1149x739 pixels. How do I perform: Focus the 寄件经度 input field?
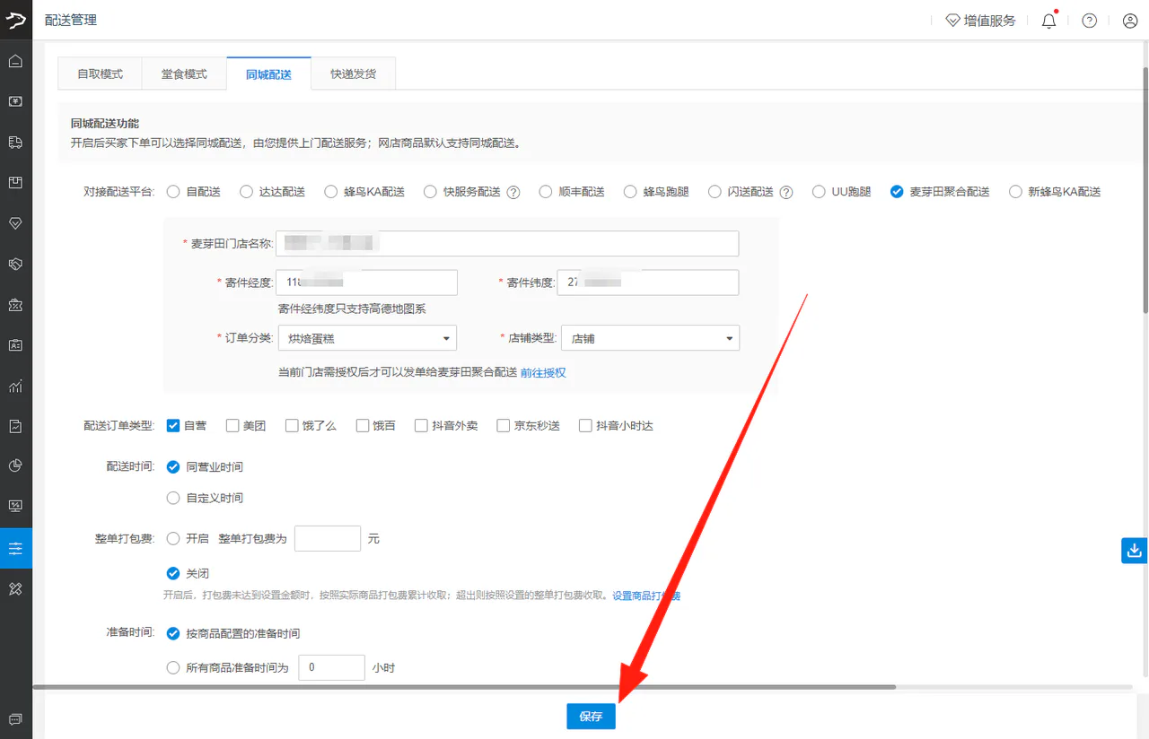pos(367,283)
